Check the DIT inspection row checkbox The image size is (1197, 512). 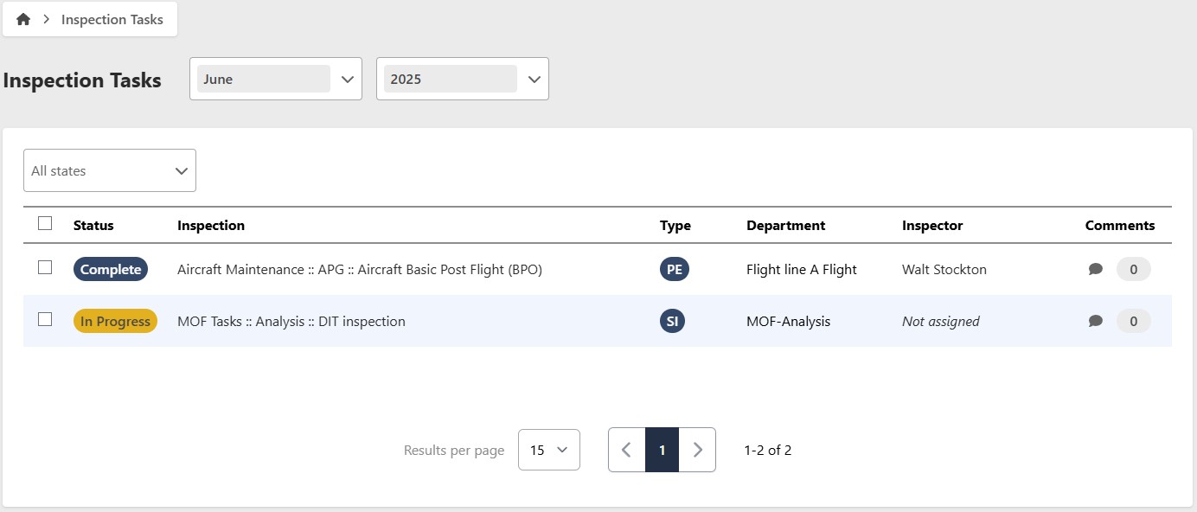click(45, 320)
